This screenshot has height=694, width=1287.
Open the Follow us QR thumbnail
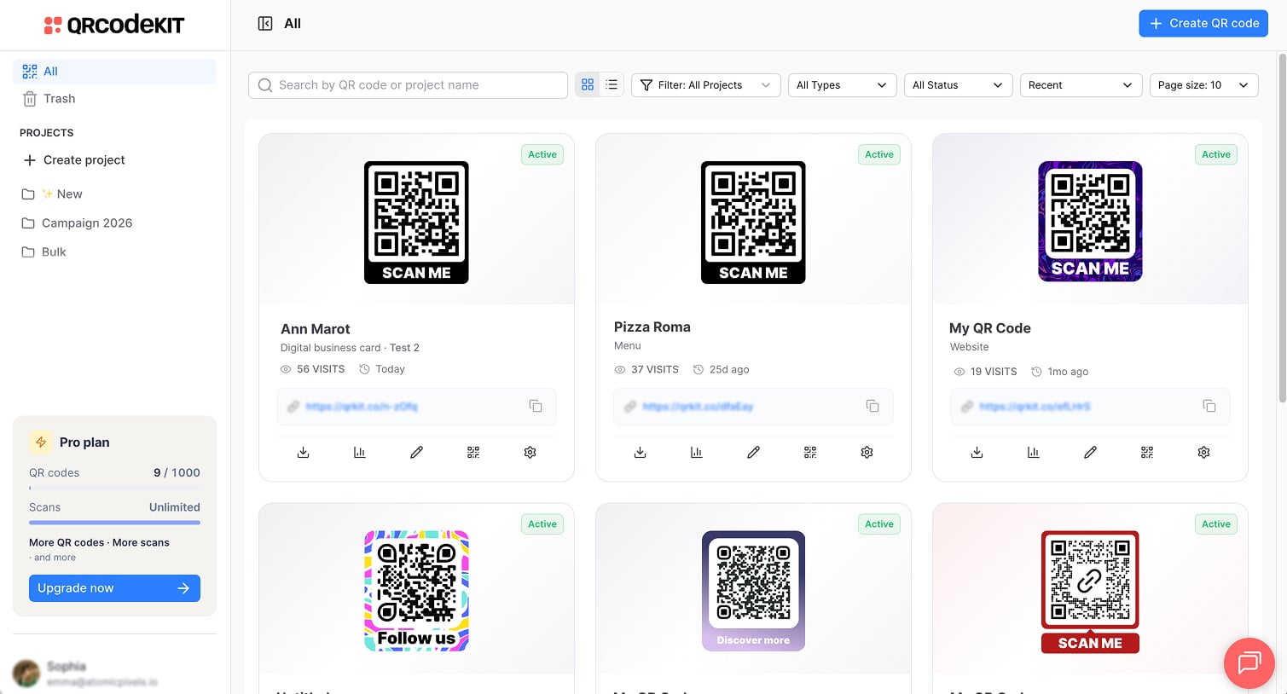(x=416, y=592)
